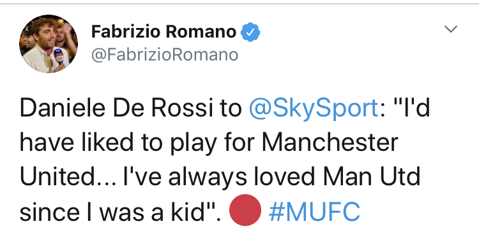
Task: Click the gray divider line above the tweet
Action: point(240,4)
